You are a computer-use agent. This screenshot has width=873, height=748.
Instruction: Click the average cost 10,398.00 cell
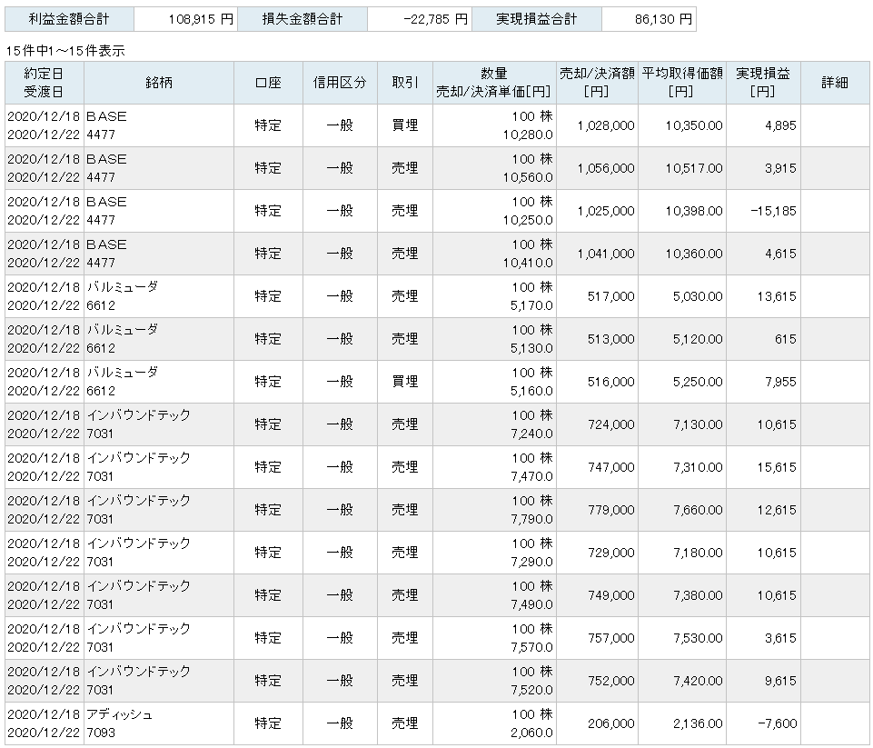coord(682,211)
